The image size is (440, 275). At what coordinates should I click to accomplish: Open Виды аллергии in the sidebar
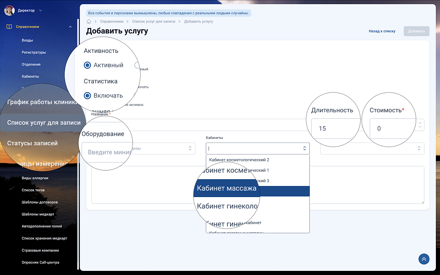[x=35, y=178]
